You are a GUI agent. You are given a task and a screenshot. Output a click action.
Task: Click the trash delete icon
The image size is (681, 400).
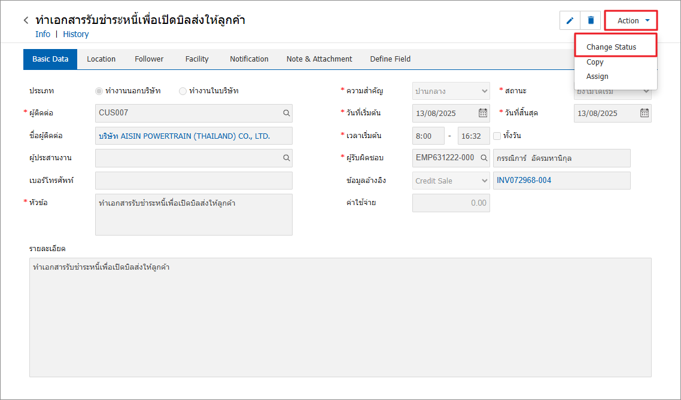(591, 20)
